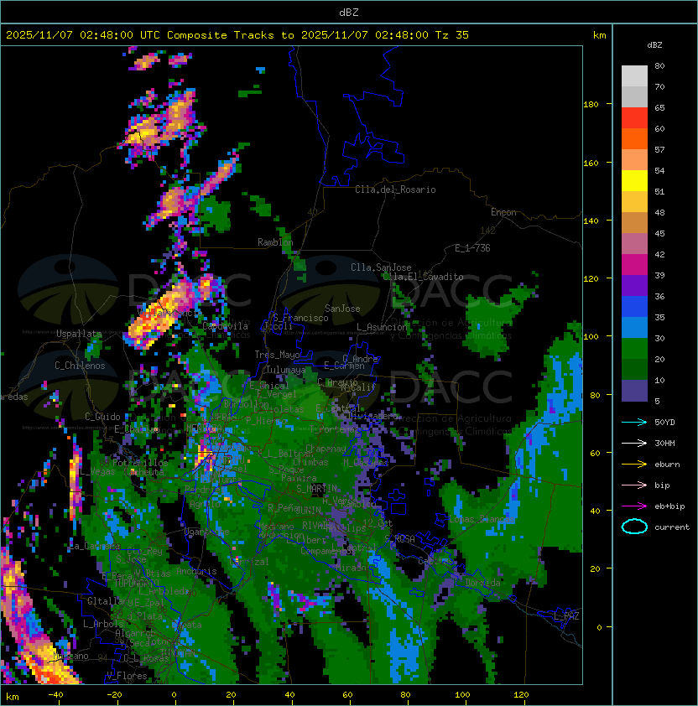Click the 'C_Chilenos' map label
698x706 pixels.
[x=80, y=366]
